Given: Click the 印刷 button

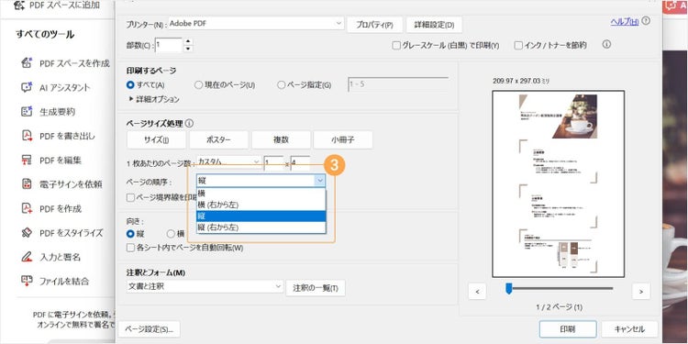Looking at the screenshot, I should coord(568,329).
